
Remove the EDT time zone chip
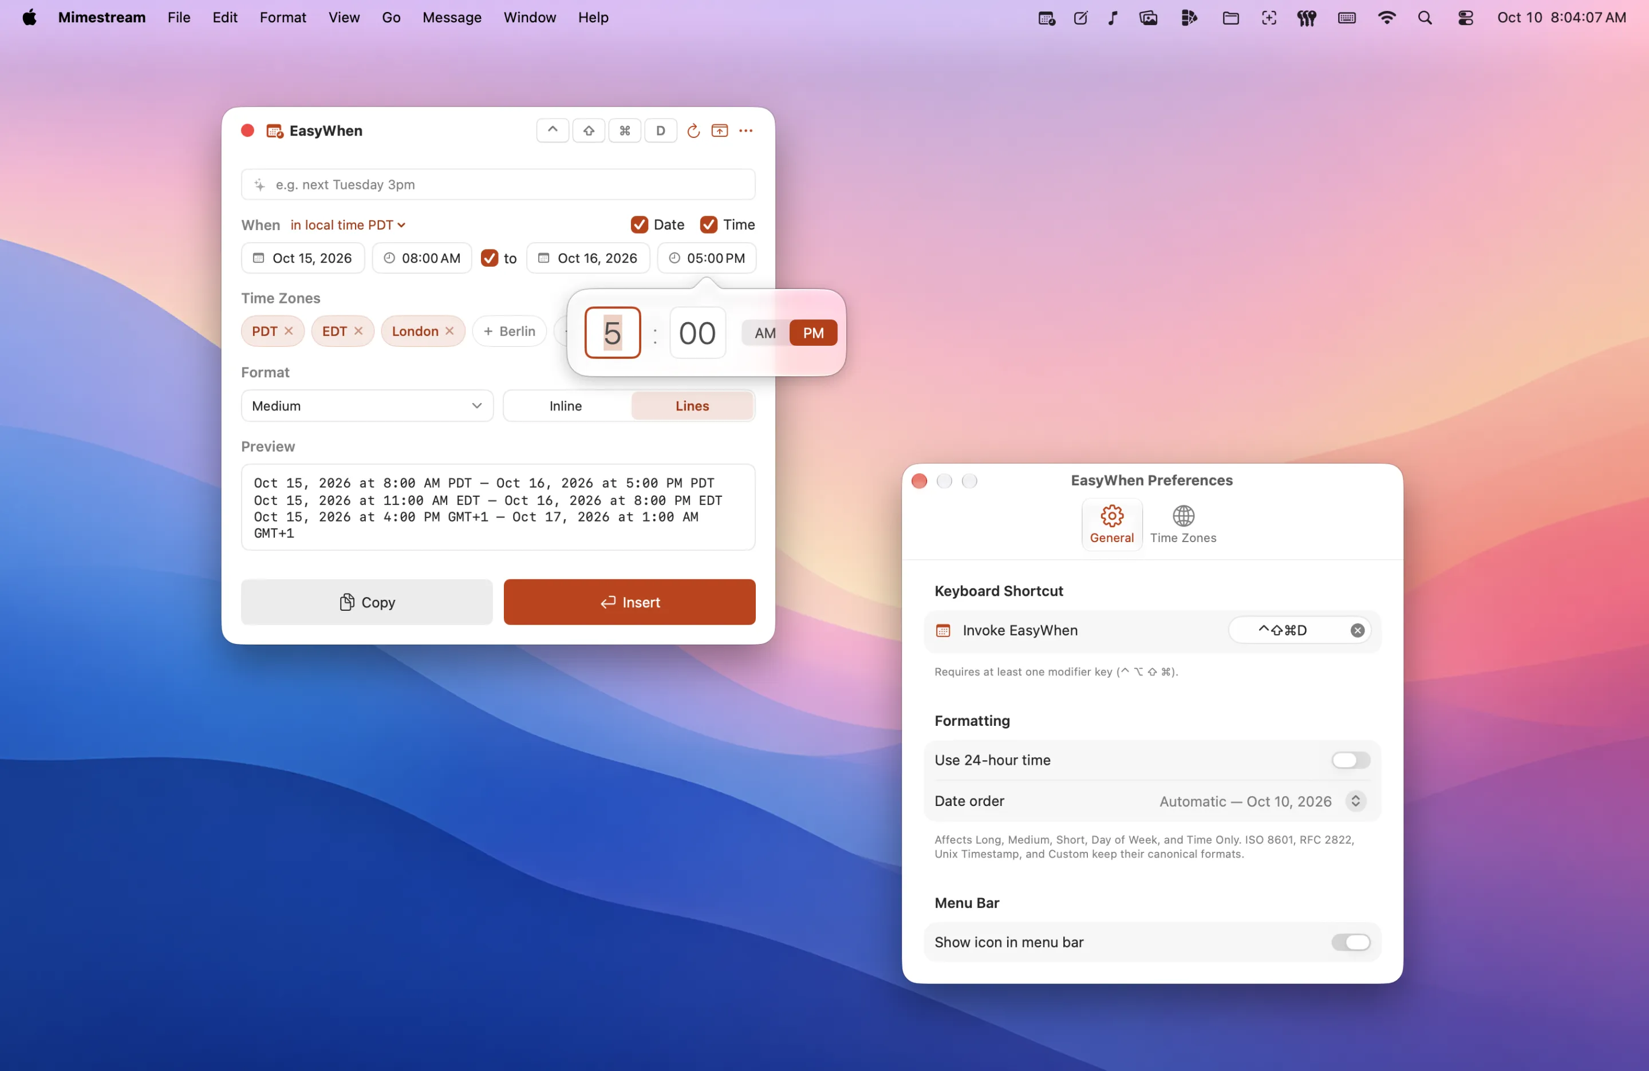358,331
